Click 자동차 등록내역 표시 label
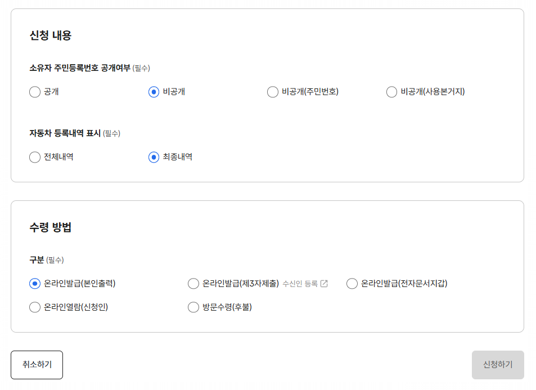Image resolution: width=536 pixels, height=390 pixels. tap(65, 133)
